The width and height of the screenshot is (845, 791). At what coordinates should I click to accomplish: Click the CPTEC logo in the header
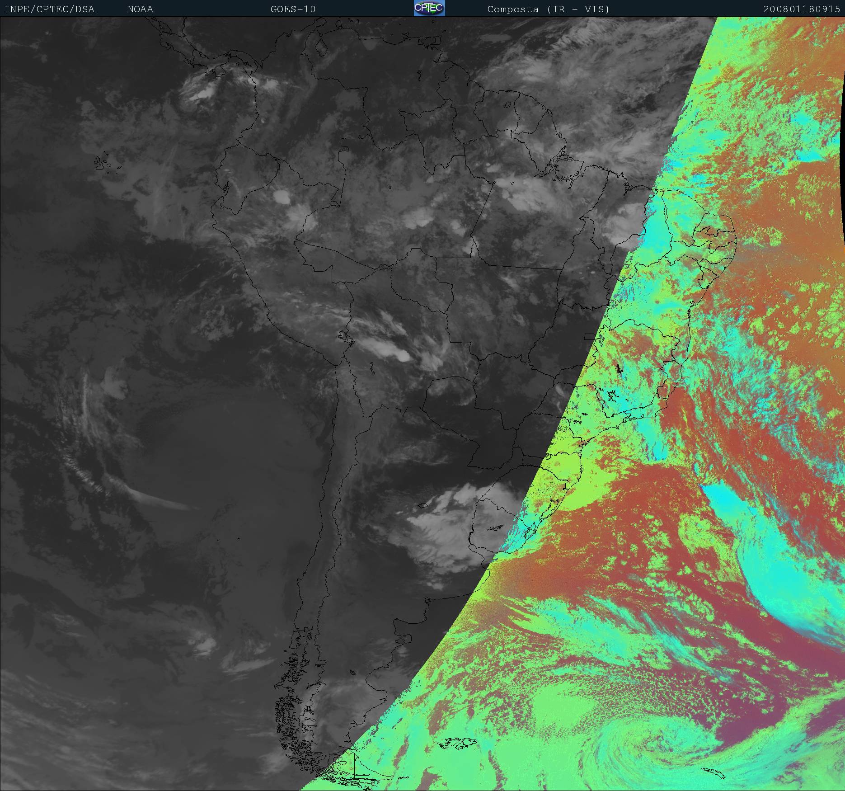tap(429, 8)
